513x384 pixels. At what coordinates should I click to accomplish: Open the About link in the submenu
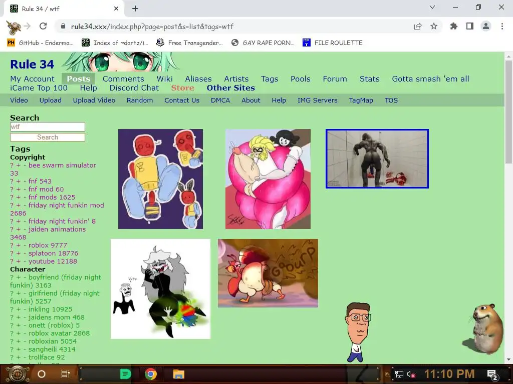pos(251,100)
